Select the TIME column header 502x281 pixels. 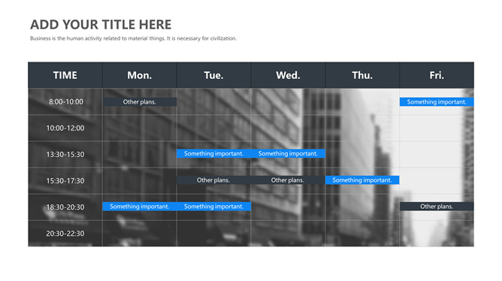[x=65, y=75]
